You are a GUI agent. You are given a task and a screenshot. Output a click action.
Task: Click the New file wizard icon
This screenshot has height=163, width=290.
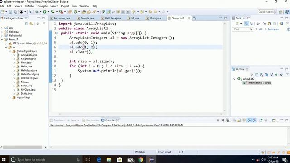click(2, 12)
